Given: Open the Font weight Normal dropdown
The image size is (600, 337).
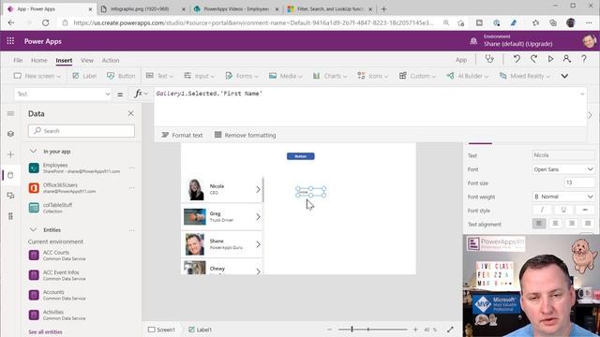Looking at the screenshot, I should coord(563,197).
